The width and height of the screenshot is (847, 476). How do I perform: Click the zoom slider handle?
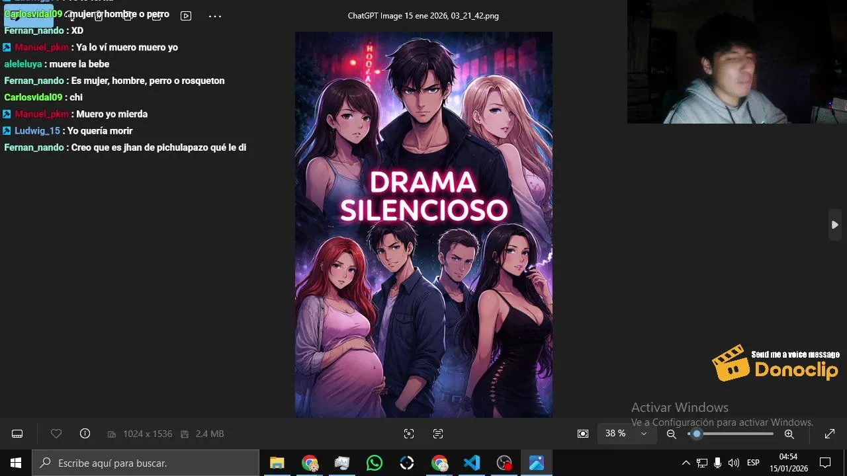[x=696, y=434]
